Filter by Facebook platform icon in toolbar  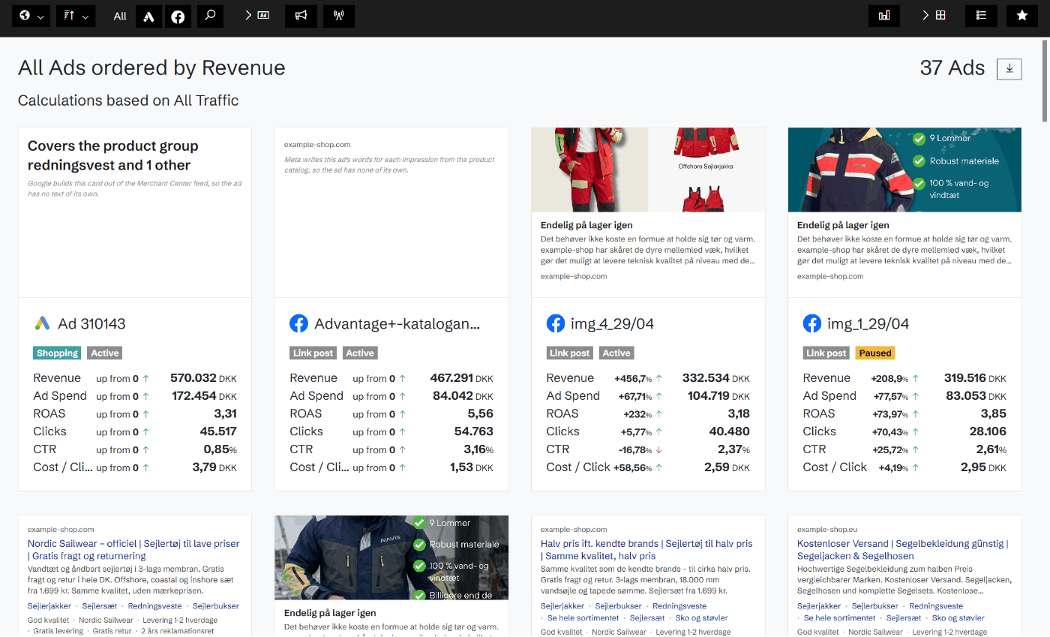pos(178,16)
